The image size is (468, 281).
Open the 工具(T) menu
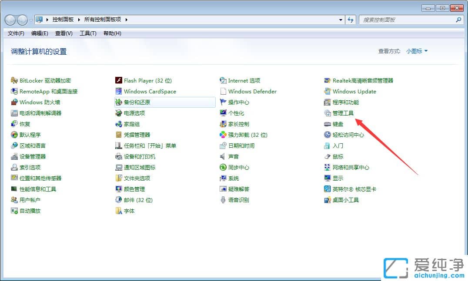(88, 33)
